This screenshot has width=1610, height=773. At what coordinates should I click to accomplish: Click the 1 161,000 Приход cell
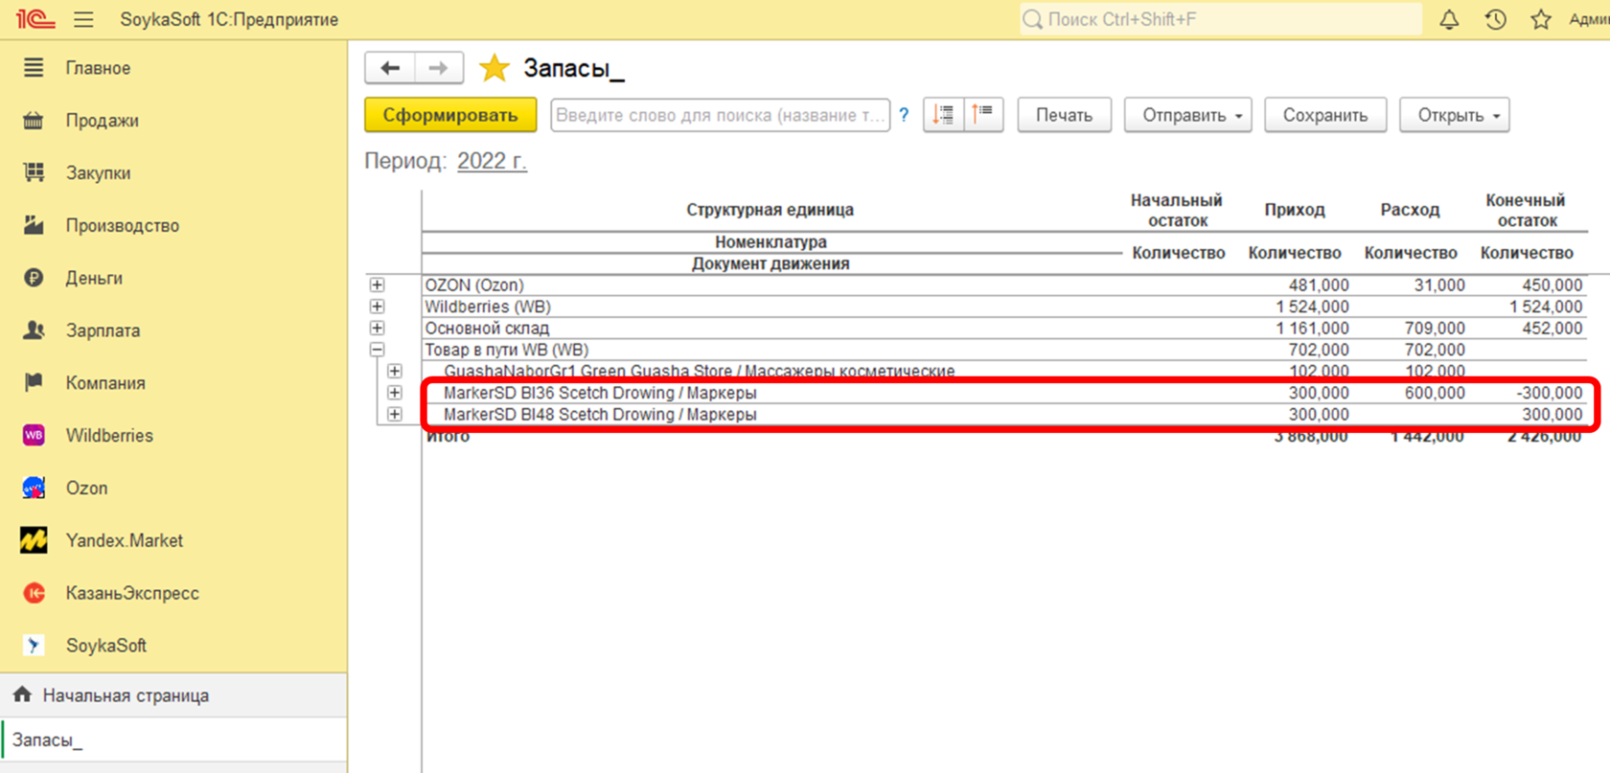coord(1312,329)
